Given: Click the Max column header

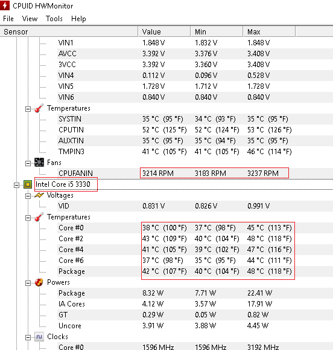Looking at the screenshot, I should click(269, 31).
